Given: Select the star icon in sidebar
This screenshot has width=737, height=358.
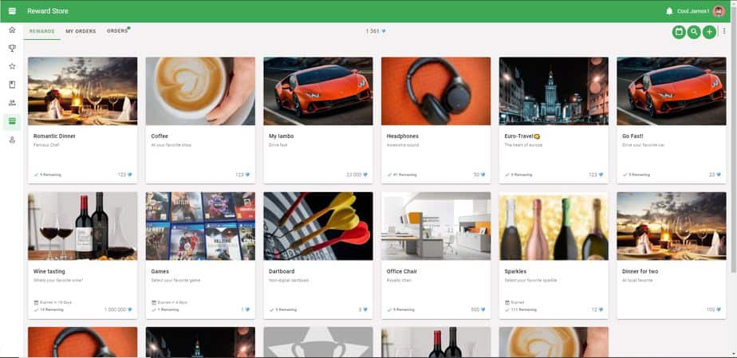Looking at the screenshot, I should click(12, 66).
